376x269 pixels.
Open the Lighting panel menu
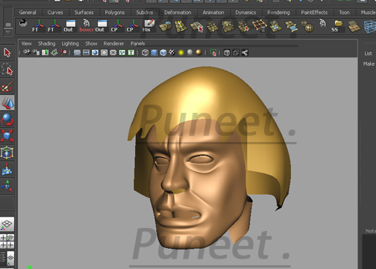[70, 43]
